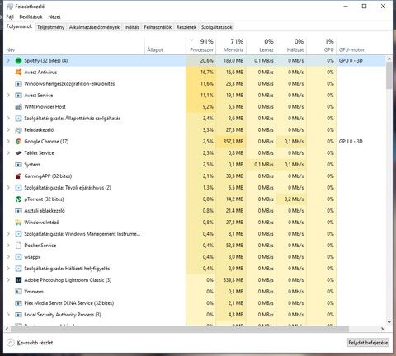This screenshot has height=356, width=396.
Task: Sort by the Állapot column header
Action: (165, 45)
